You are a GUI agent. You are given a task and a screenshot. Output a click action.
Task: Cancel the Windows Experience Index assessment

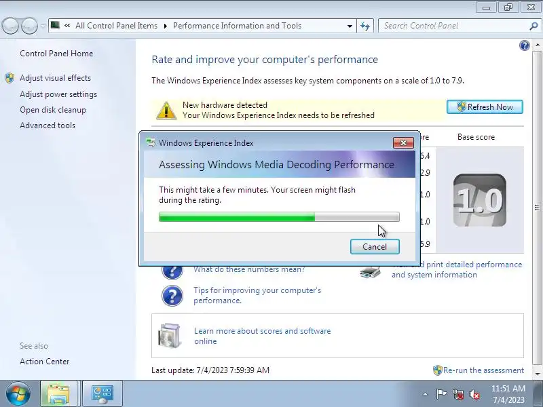[375, 246]
